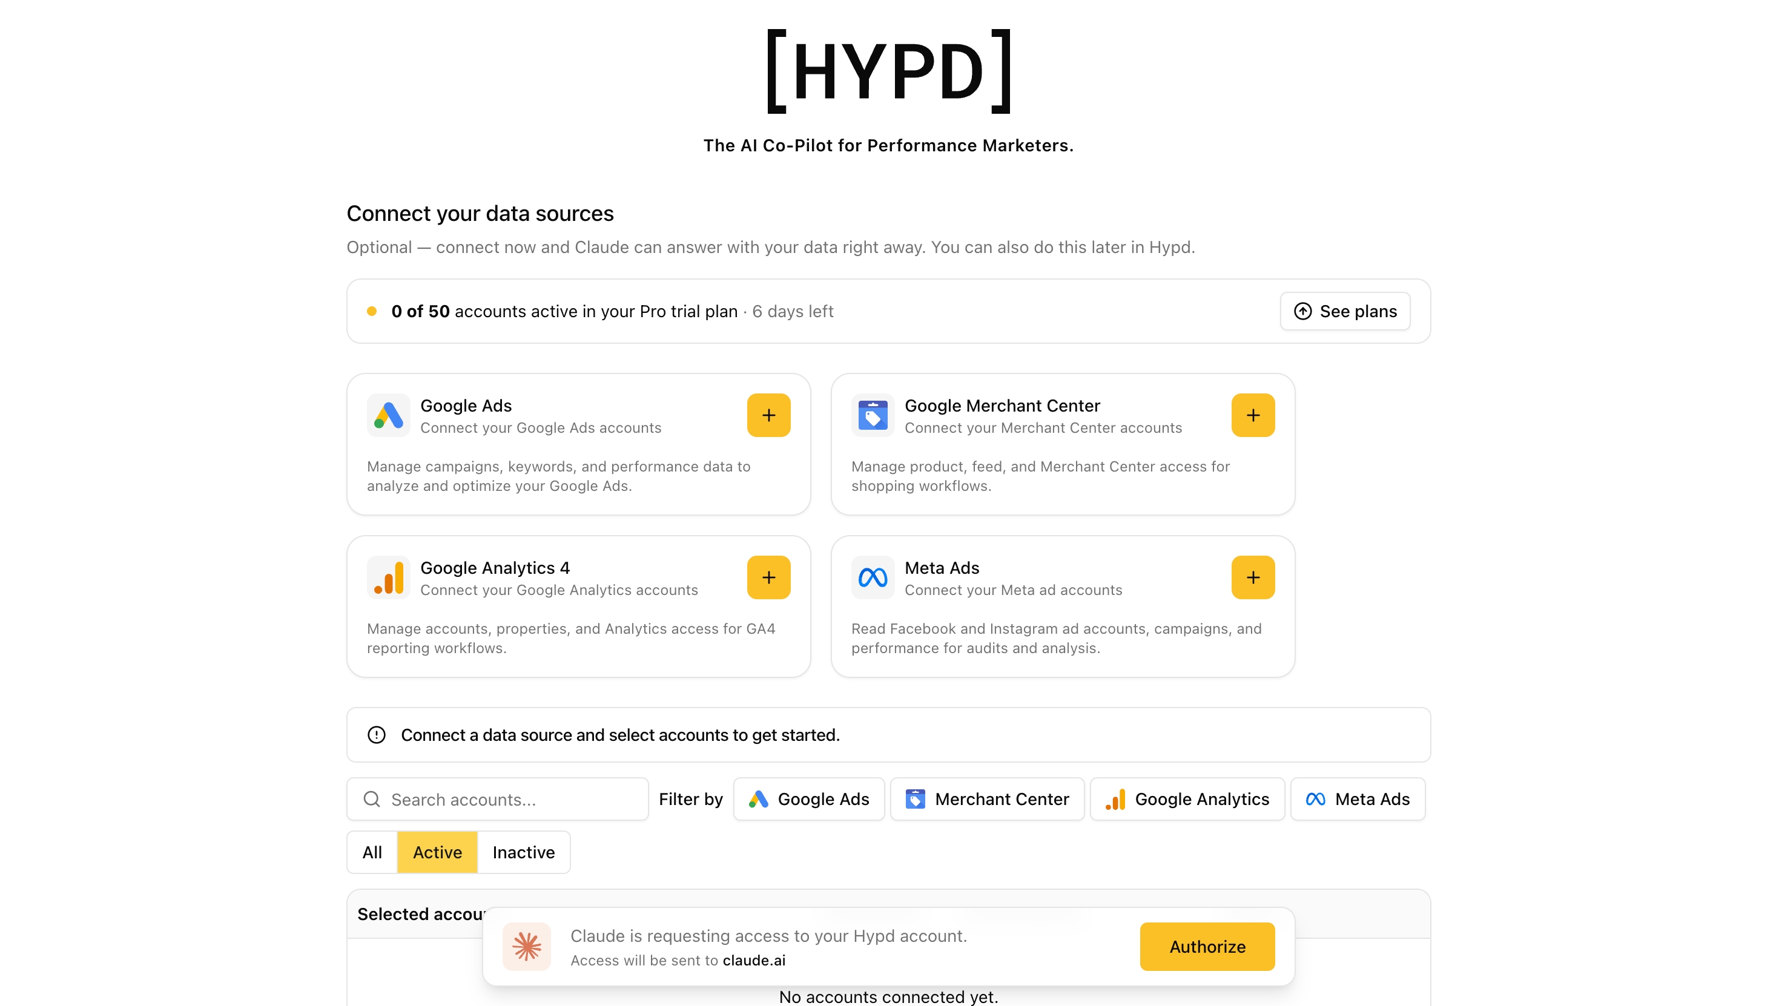
Task: Click the 'Optional — connect now' explanatory text
Action: [771, 248]
